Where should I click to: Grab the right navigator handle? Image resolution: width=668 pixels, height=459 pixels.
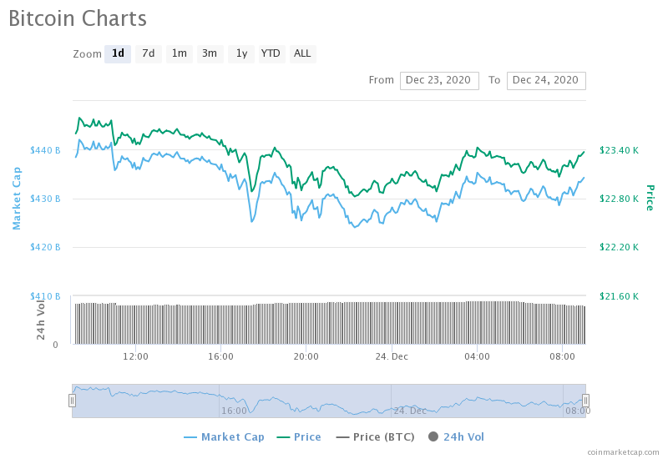tap(586, 401)
